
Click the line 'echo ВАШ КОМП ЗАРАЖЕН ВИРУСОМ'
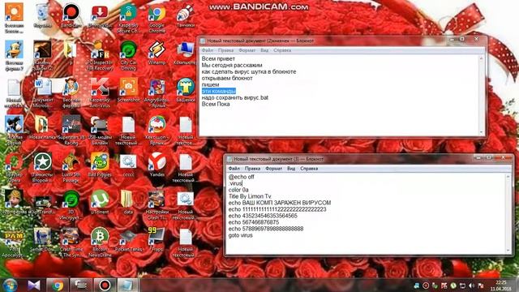click(280, 203)
